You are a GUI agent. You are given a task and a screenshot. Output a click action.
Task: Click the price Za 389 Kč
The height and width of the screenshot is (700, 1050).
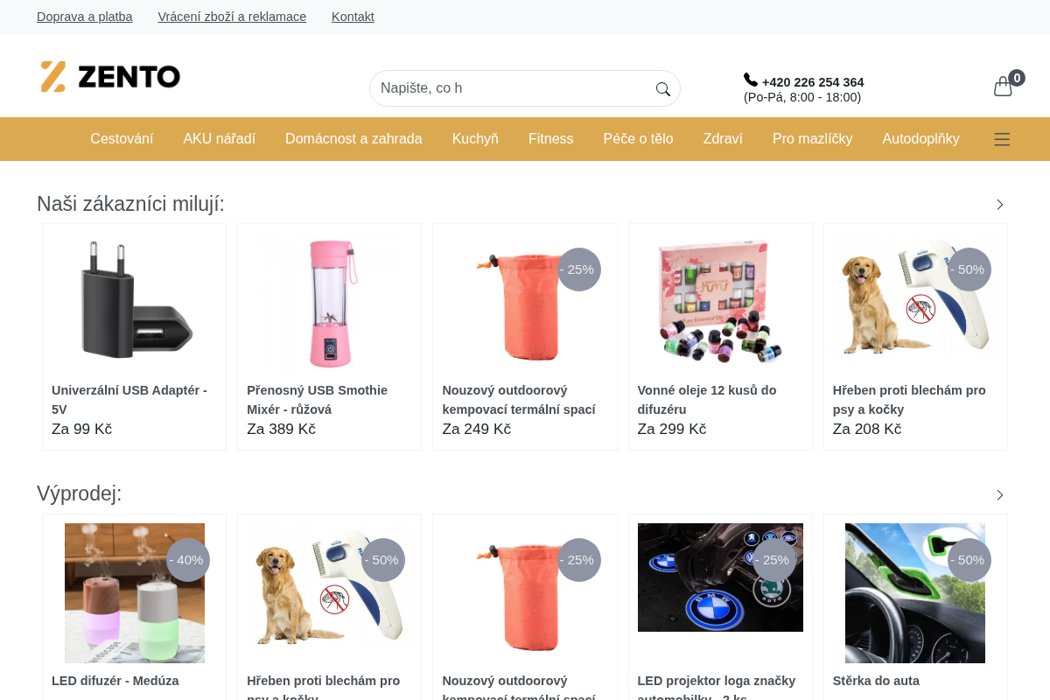(x=281, y=430)
